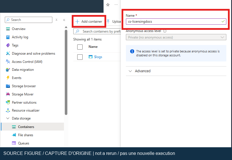Open Storage browser in the sidebar

tap(24, 86)
